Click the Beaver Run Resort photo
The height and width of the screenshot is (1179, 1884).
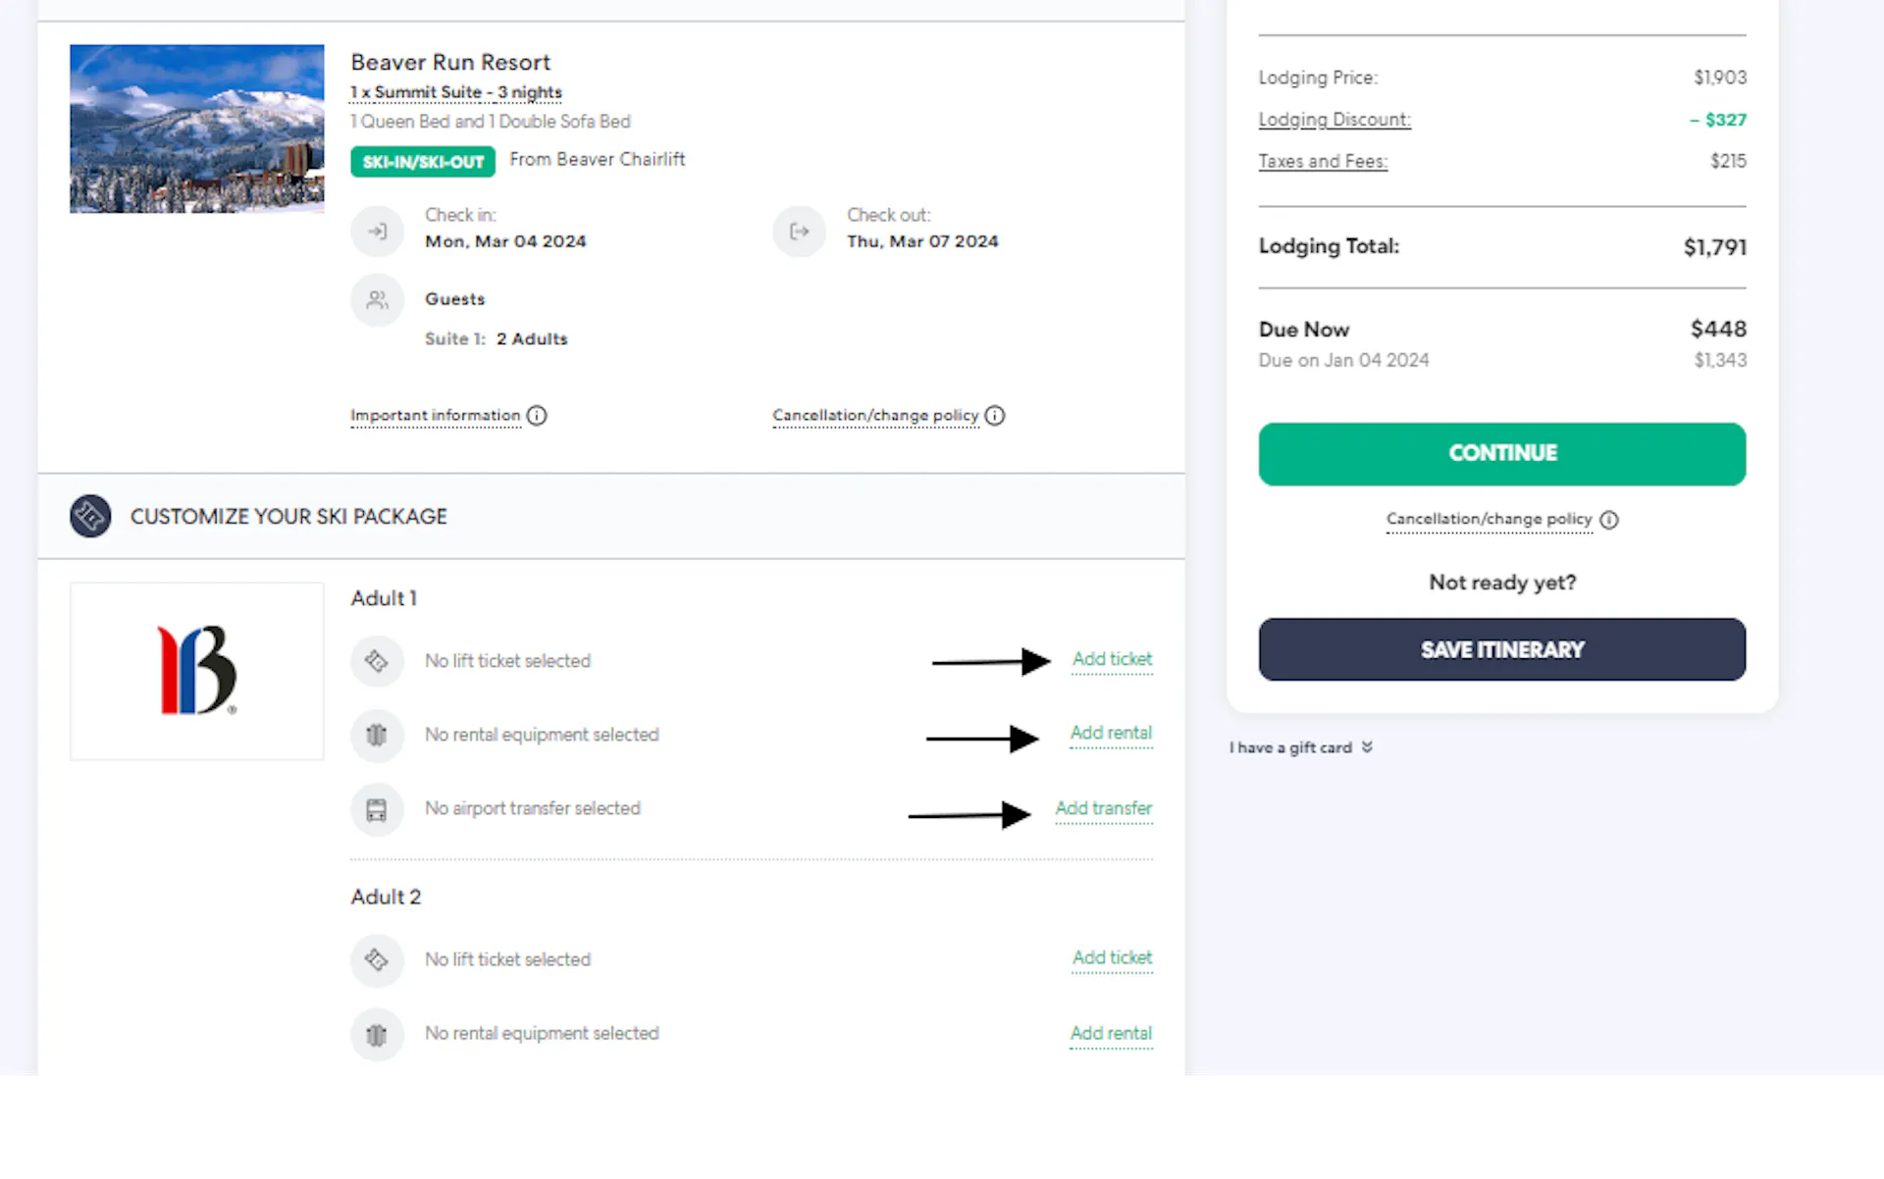tap(196, 128)
